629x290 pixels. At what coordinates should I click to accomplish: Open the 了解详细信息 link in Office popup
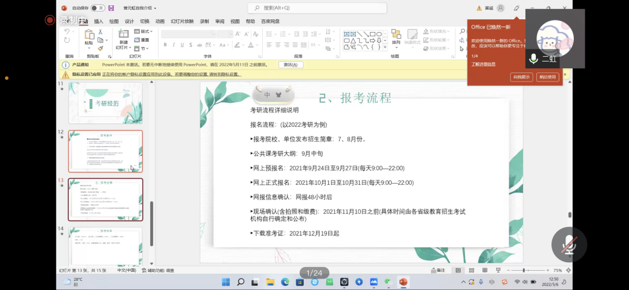click(483, 63)
